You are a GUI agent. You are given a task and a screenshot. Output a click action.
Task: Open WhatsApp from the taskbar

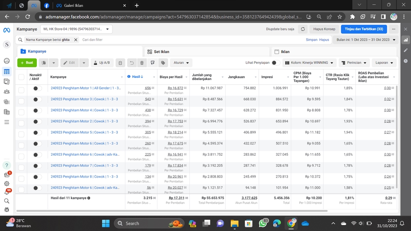263,223
